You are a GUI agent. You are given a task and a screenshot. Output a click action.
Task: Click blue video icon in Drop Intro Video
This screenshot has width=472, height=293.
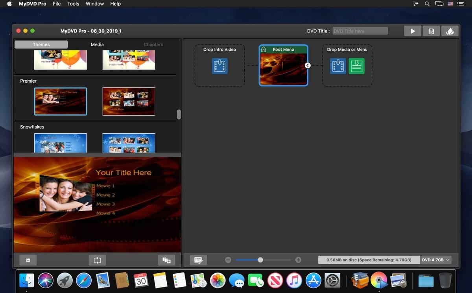point(219,66)
